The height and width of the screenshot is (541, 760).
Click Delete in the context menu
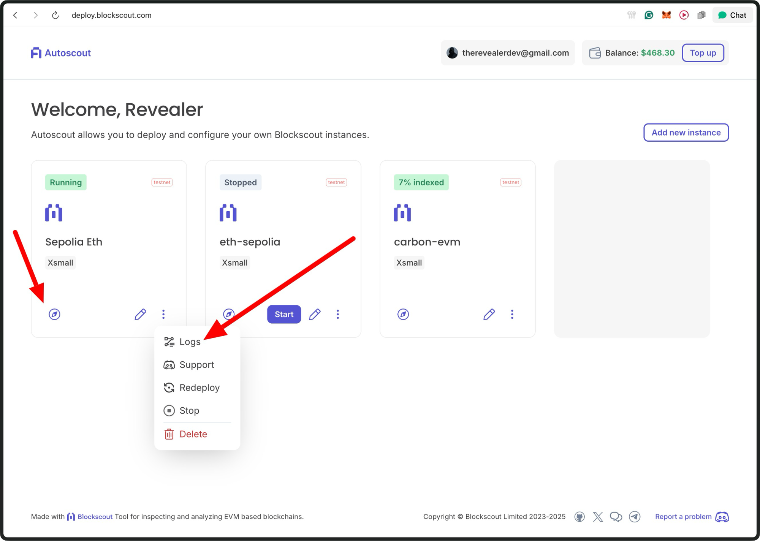[x=193, y=434]
